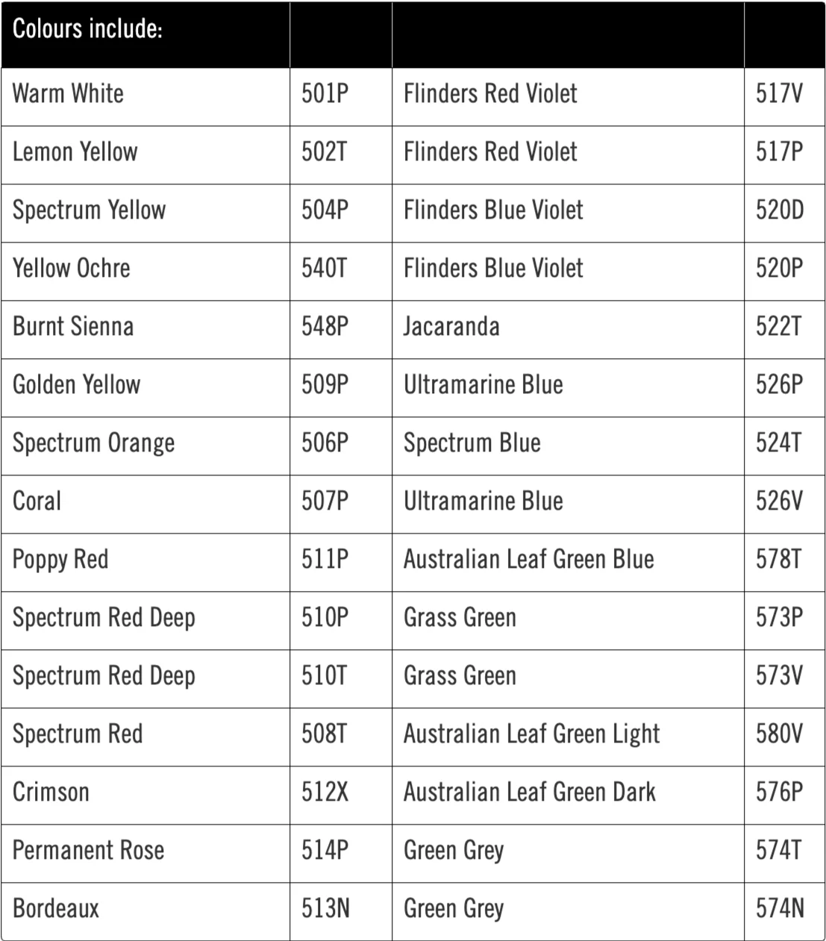The height and width of the screenshot is (941, 826).
Task: Select code 548P for Burnt Sienna
Action: (325, 327)
